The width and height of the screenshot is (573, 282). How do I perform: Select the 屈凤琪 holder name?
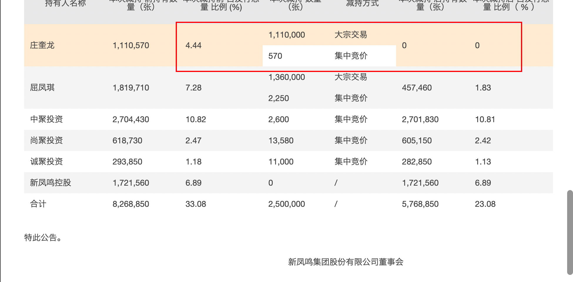pos(42,88)
